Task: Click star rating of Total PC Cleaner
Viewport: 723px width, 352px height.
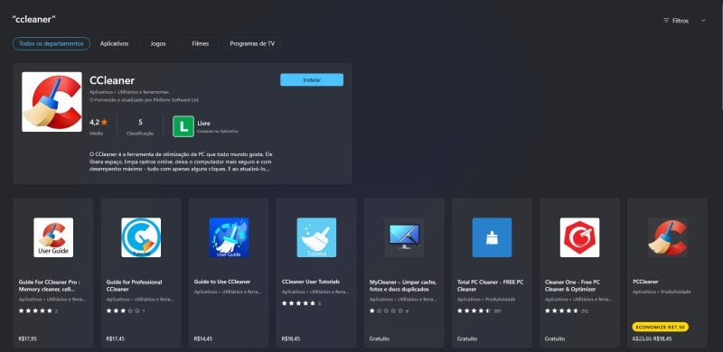Action: coord(474,311)
